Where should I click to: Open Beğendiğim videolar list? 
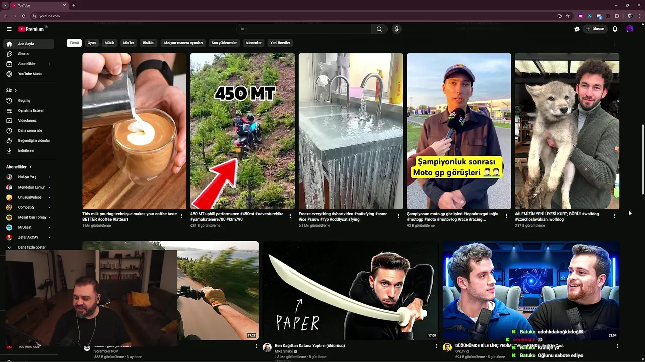[x=29, y=141]
